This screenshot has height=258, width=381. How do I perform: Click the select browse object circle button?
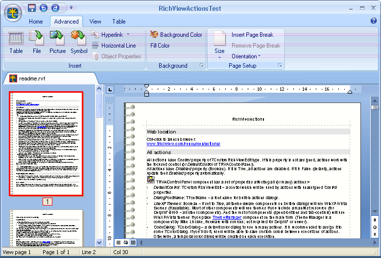click(x=375, y=227)
